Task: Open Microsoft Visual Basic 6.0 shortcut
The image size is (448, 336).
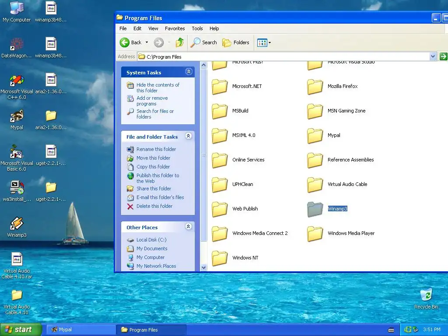Action: pyautogui.click(x=17, y=158)
